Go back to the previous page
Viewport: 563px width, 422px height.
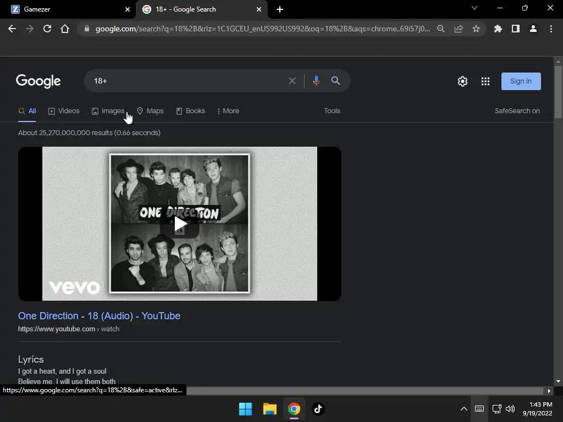click(12, 29)
